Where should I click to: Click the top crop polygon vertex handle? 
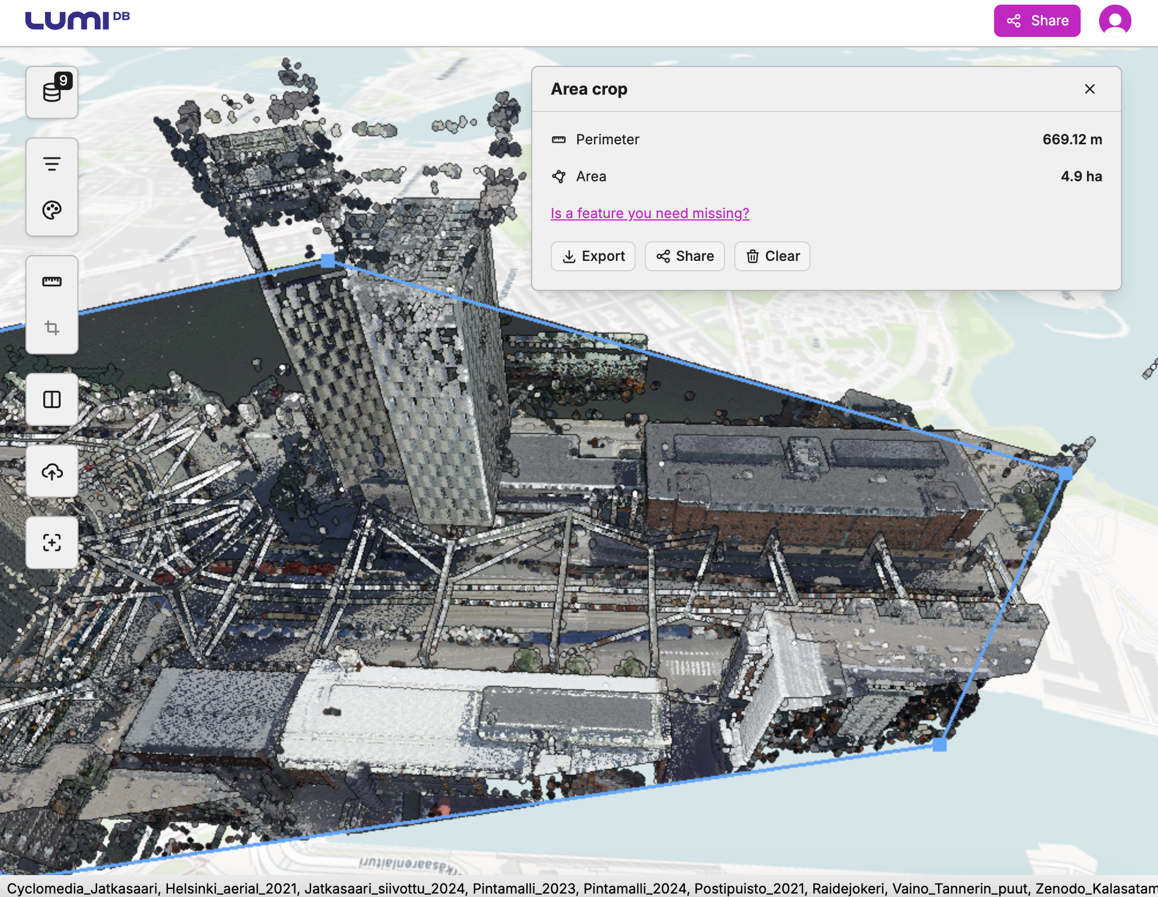coord(327,261)
